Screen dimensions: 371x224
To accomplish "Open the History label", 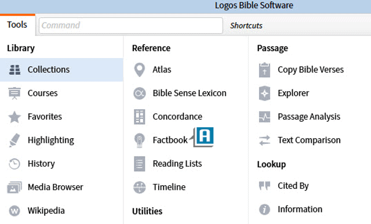I will (x=41, y=164).
